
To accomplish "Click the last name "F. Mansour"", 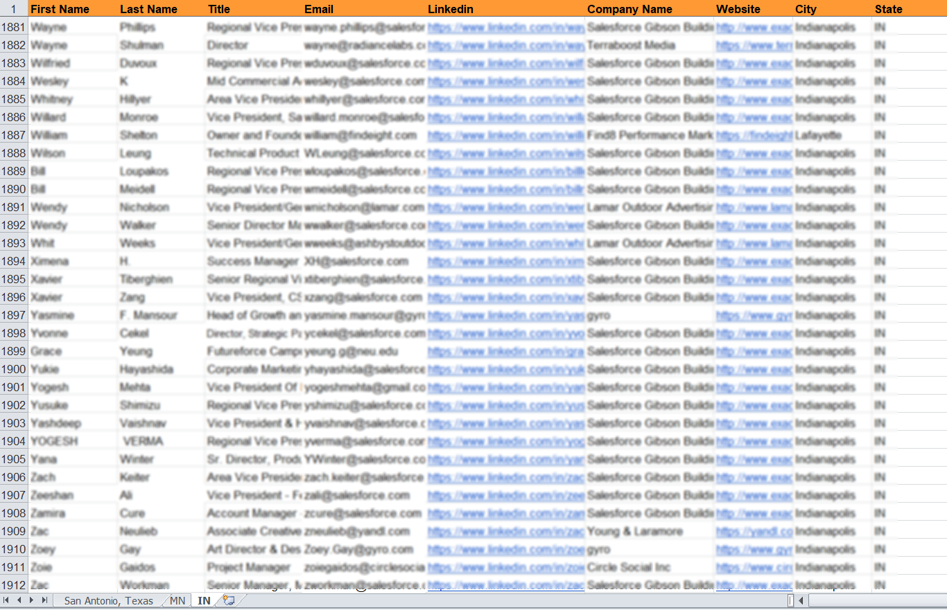I will pos(148,315).
